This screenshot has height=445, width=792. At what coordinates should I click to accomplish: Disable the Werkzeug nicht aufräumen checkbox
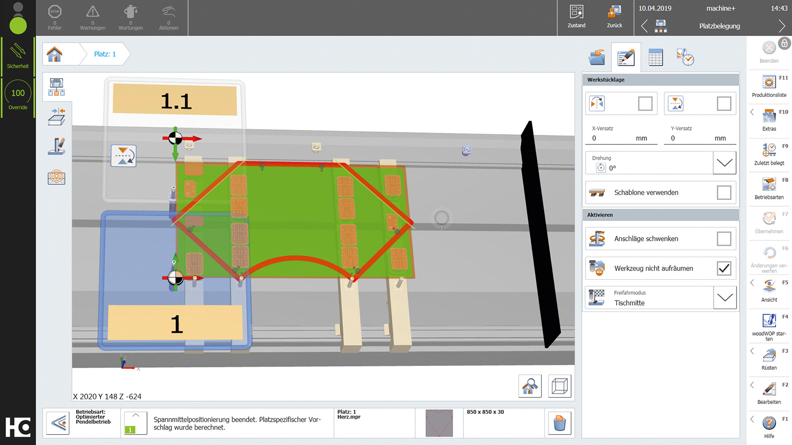(724, 268)
